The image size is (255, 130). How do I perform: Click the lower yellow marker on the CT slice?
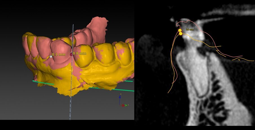[x=181, y=34]
